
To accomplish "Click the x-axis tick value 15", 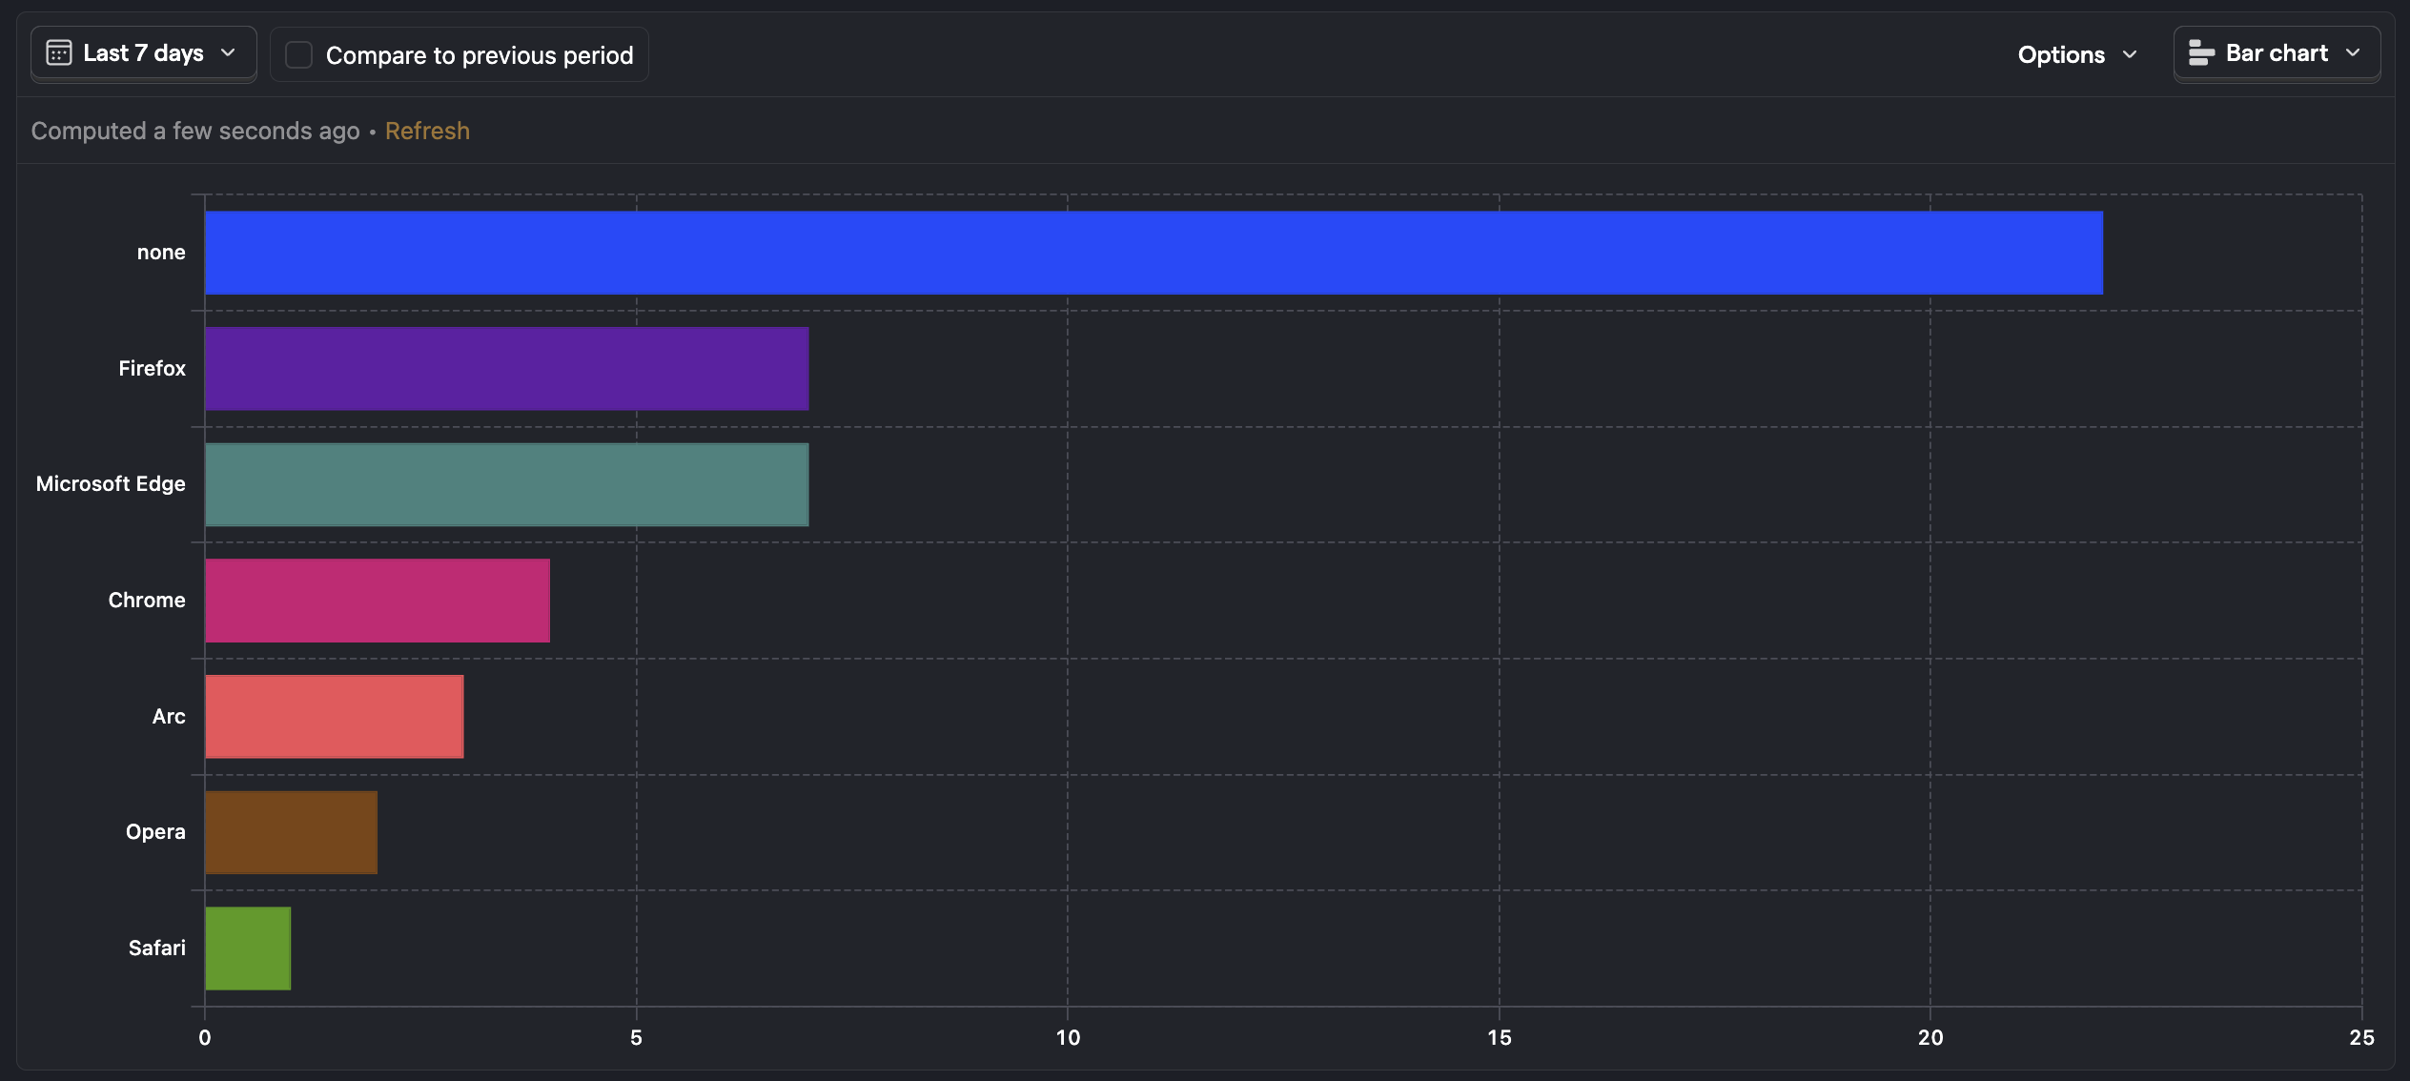I will [x=1500, y=1038].
